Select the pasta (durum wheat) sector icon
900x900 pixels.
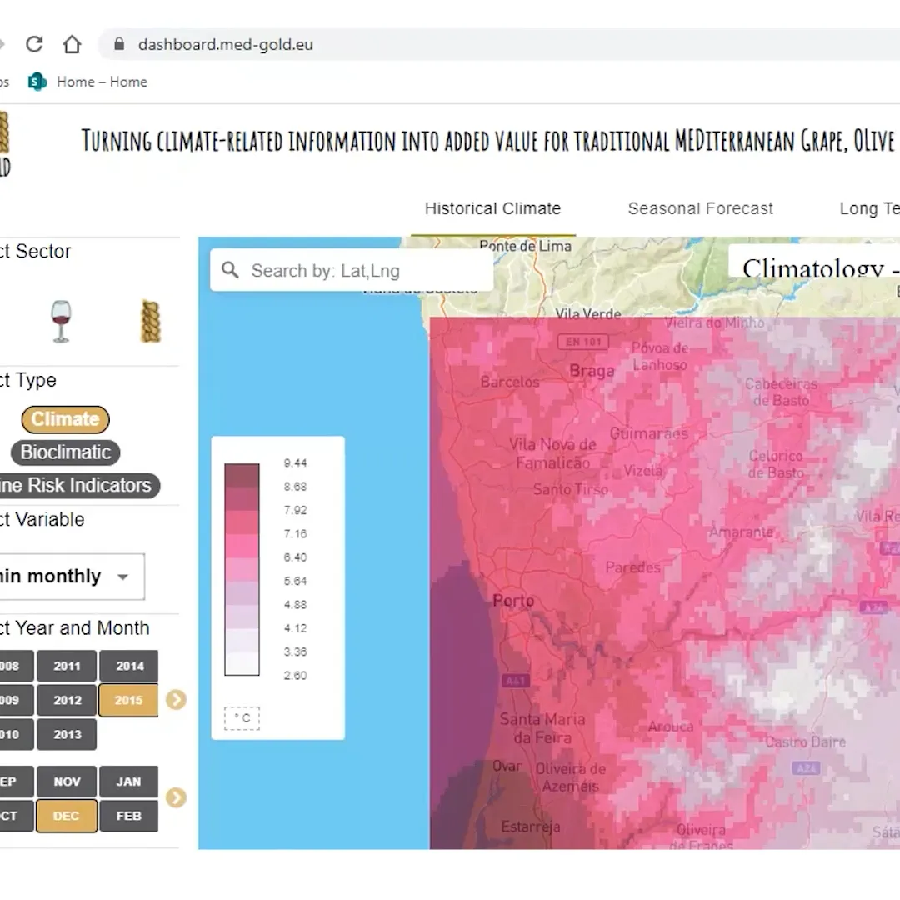coord(150,322)
